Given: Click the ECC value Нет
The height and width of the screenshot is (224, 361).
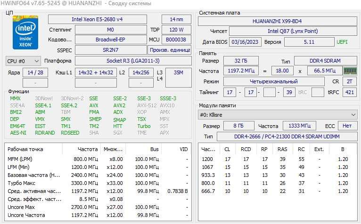Looking at the screenshot, I should pos(347,126).
